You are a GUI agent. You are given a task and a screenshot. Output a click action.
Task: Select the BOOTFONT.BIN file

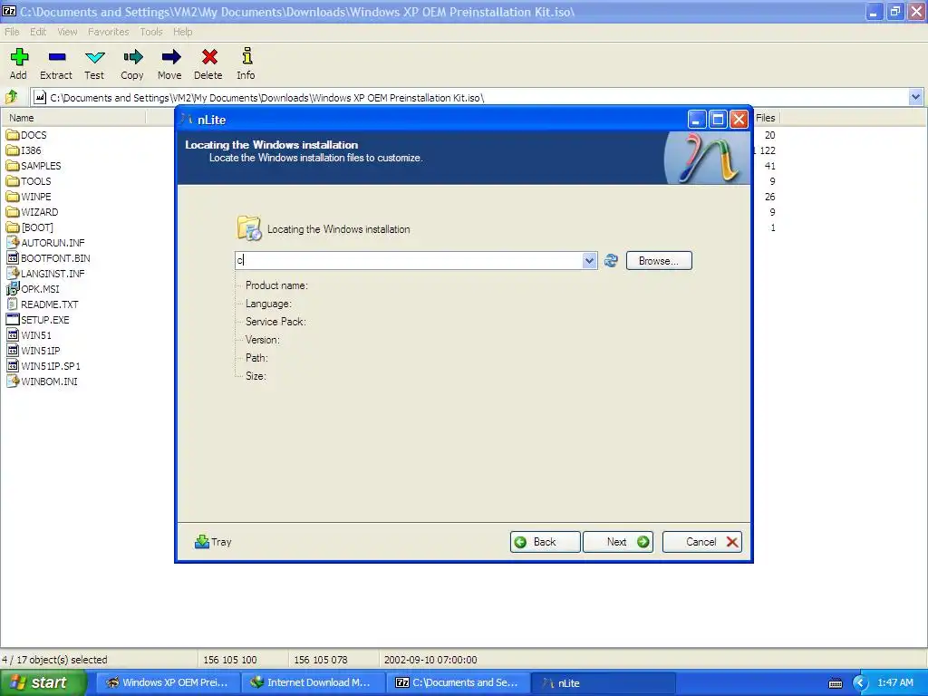(x=49, y=258)
